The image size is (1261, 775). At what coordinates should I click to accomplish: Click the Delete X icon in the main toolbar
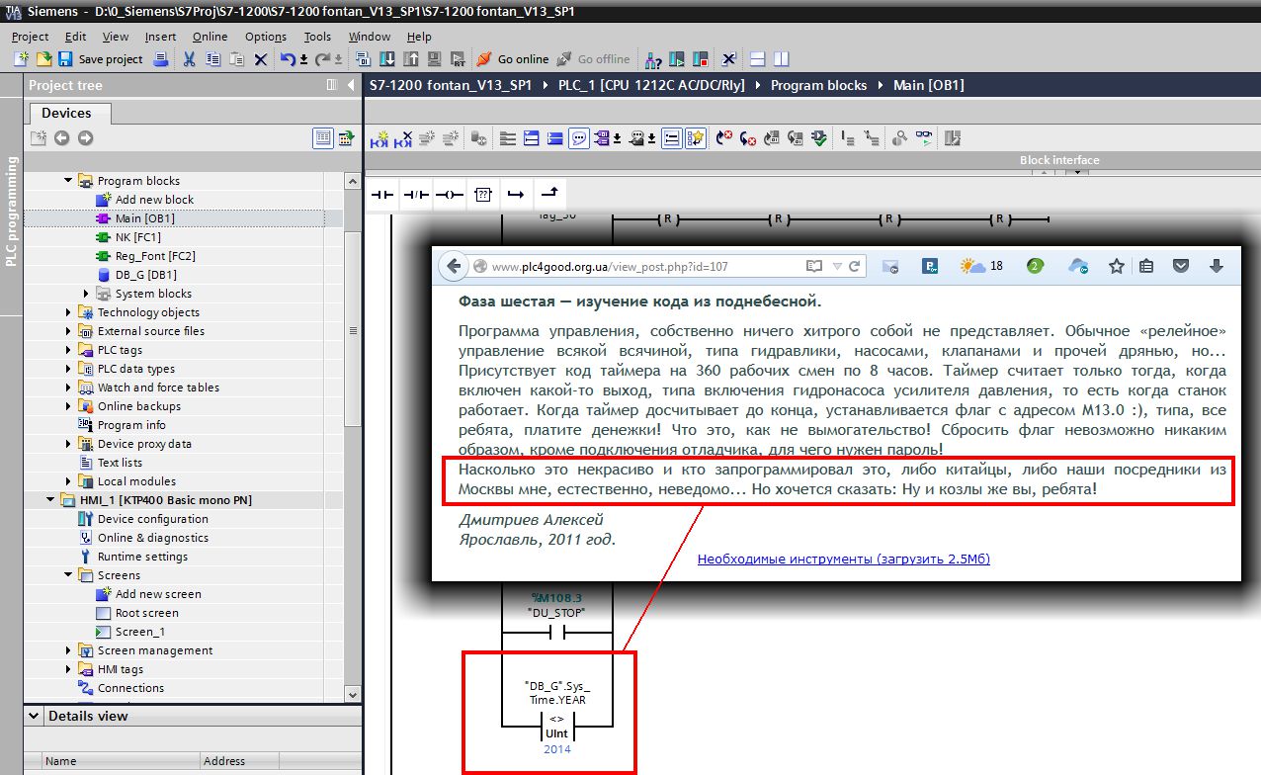coord(261,59)
